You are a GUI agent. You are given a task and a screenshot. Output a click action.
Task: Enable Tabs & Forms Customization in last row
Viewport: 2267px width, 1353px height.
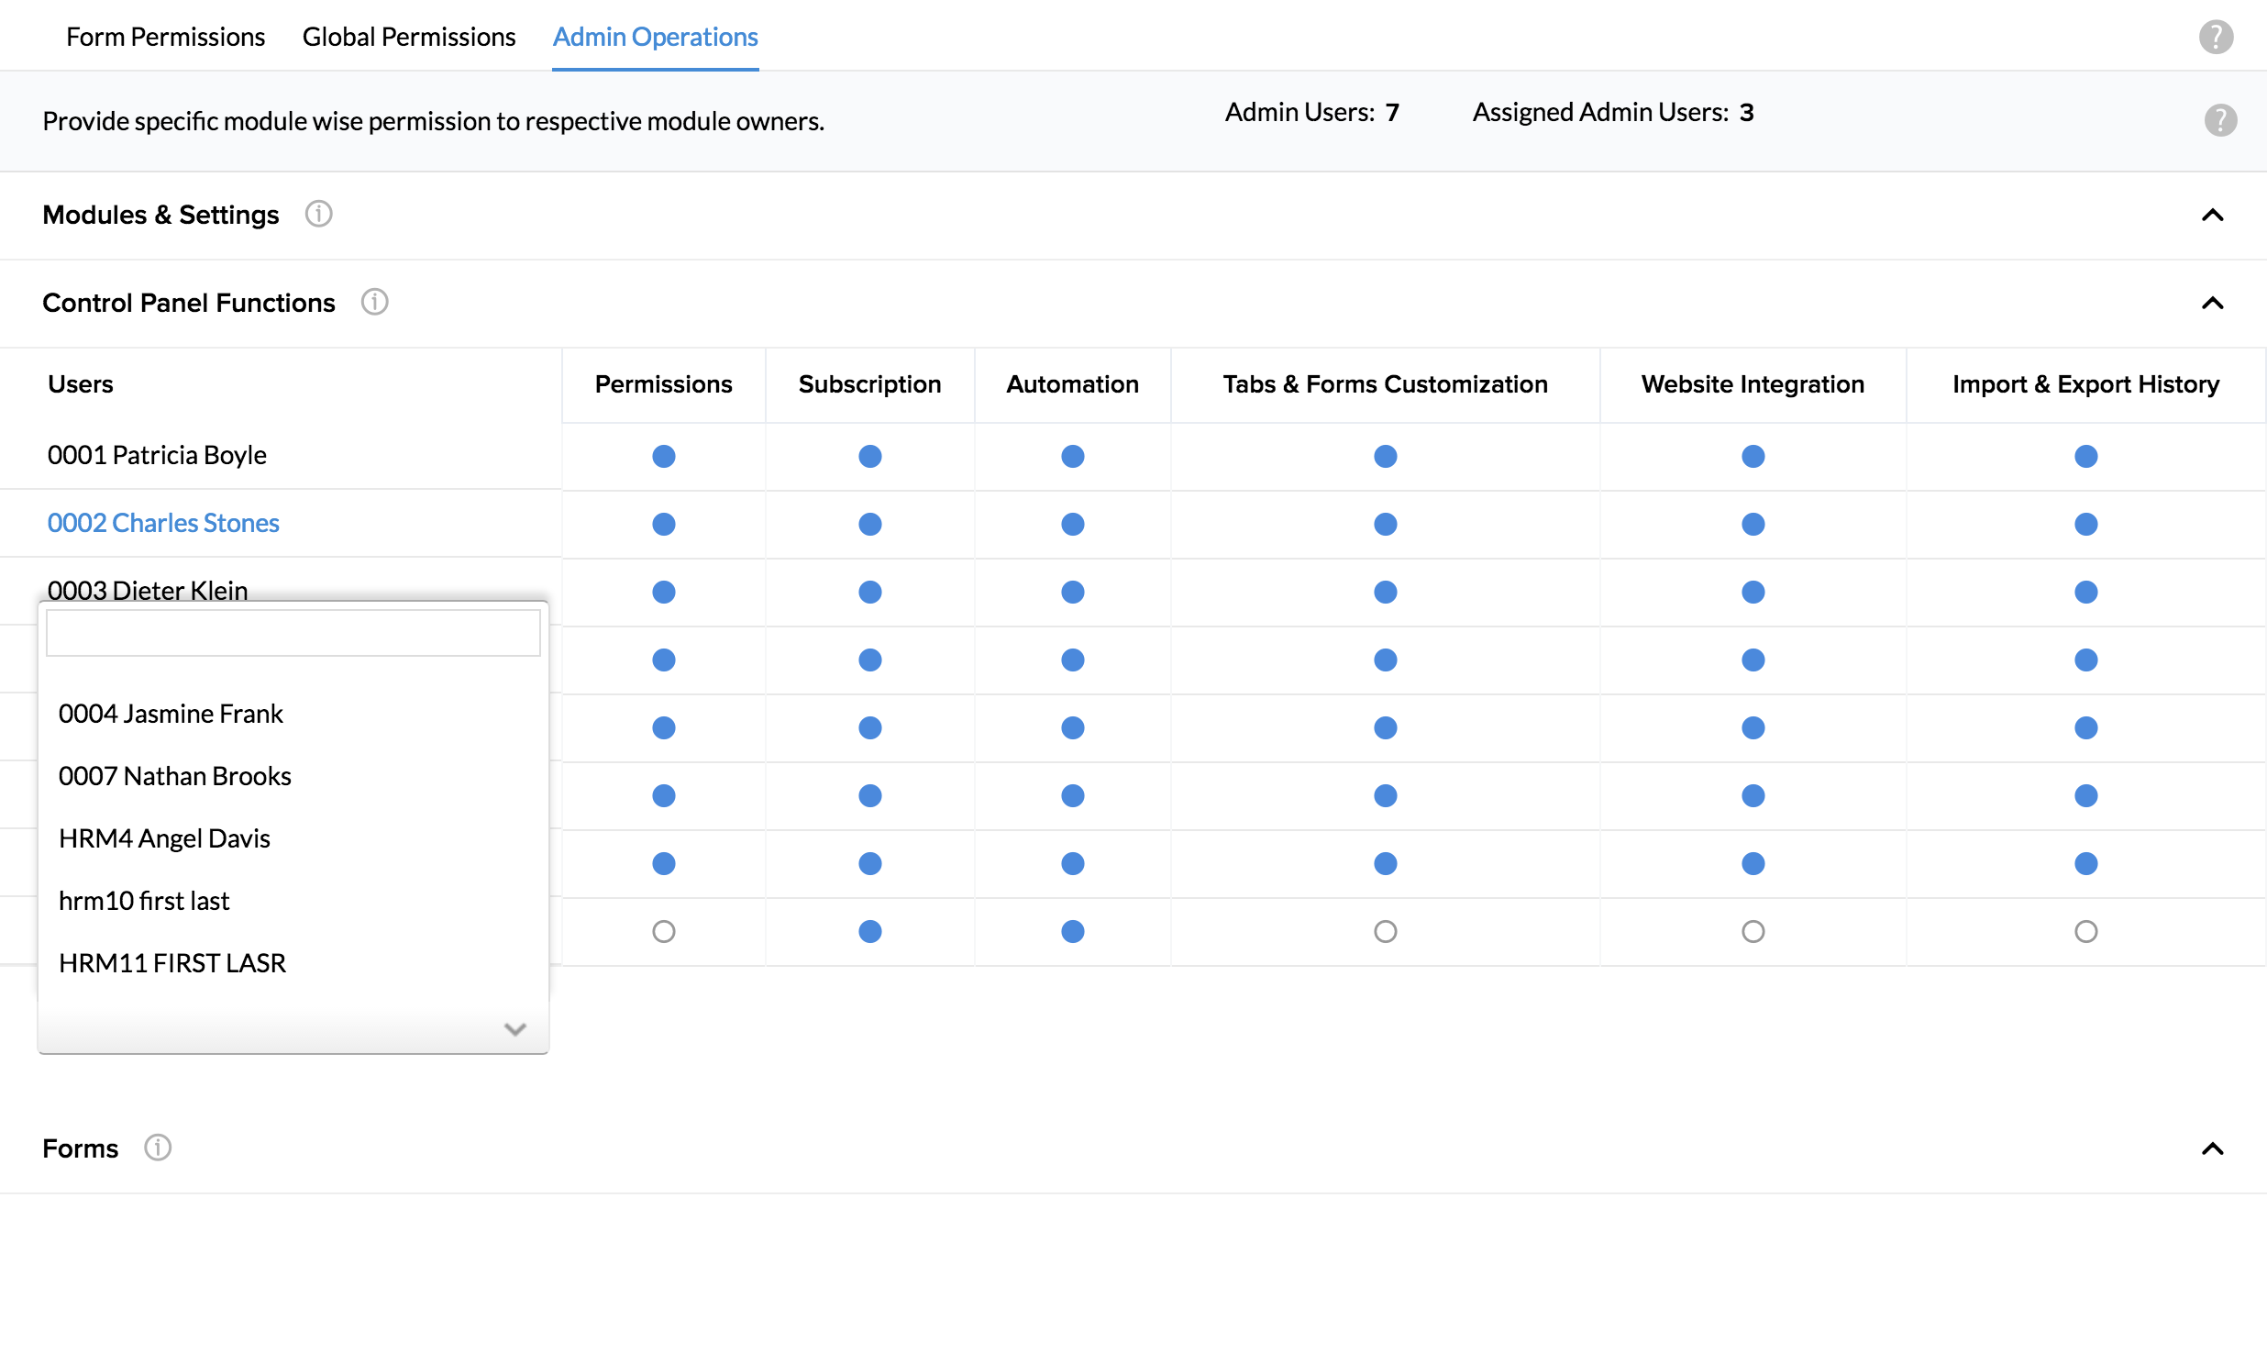[1385, 931]
